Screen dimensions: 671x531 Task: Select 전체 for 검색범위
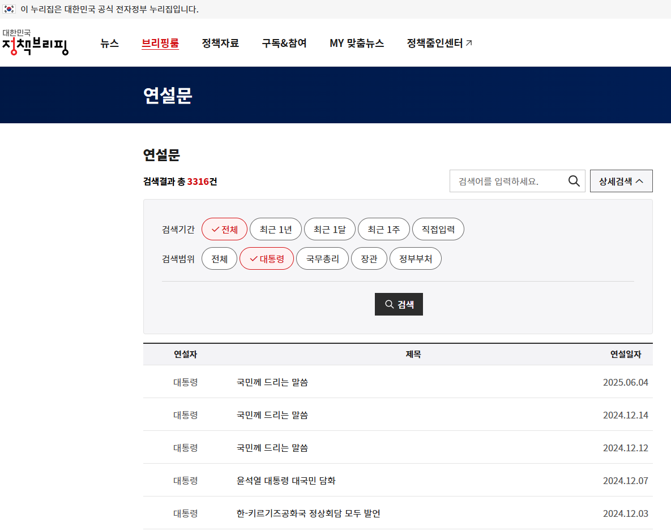(220, 258)
